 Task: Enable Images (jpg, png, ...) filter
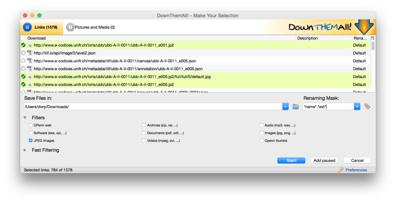tap(261, 132)
